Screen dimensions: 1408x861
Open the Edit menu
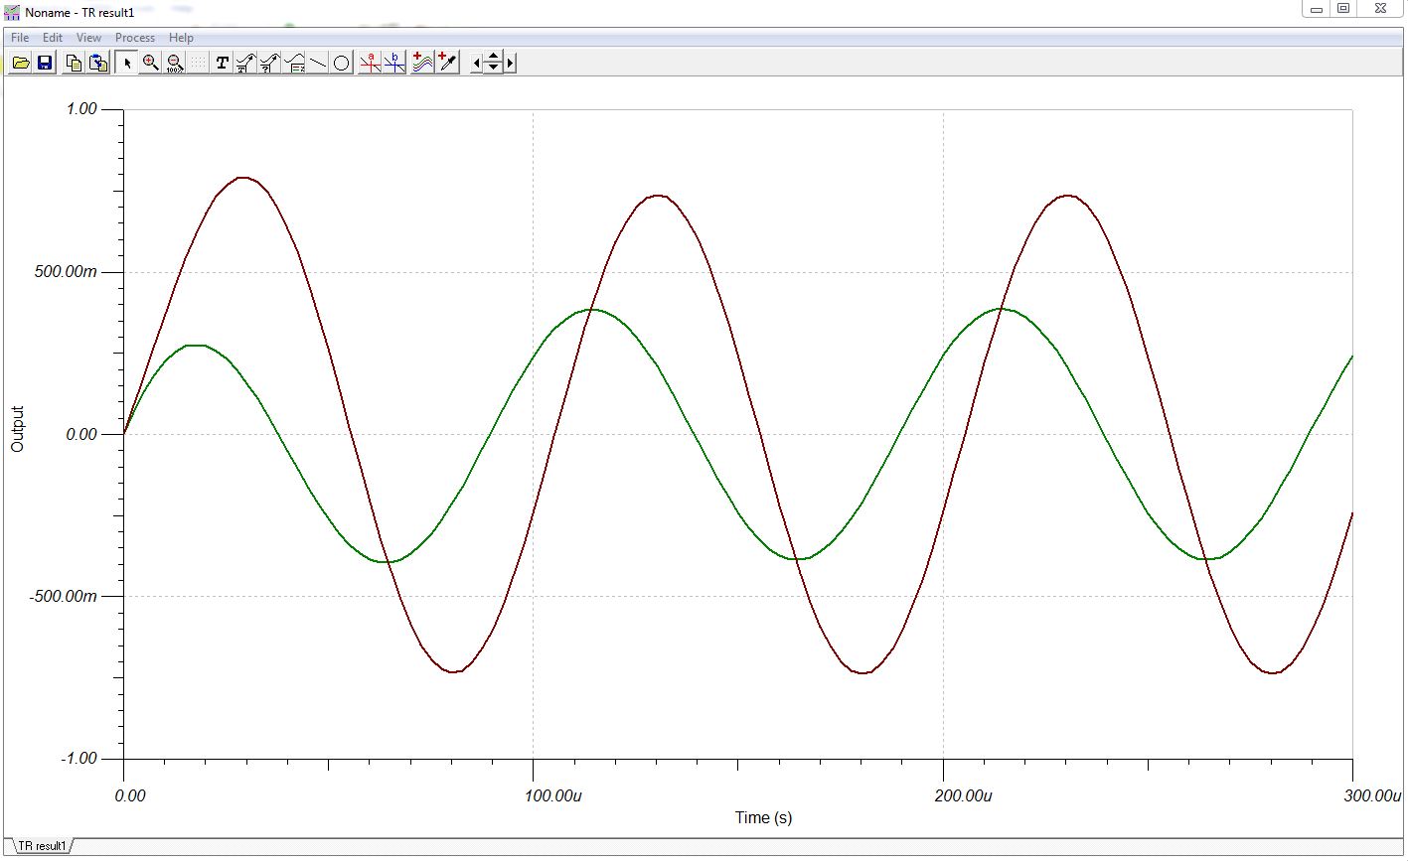(53, 38)
